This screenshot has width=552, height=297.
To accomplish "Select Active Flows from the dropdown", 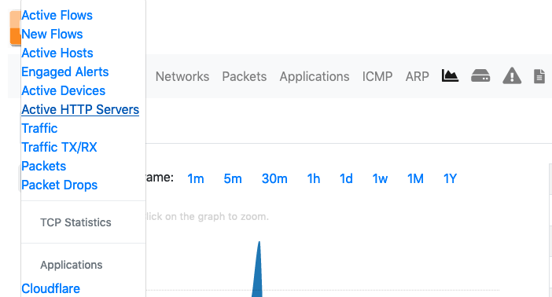I will coord(57,15).
